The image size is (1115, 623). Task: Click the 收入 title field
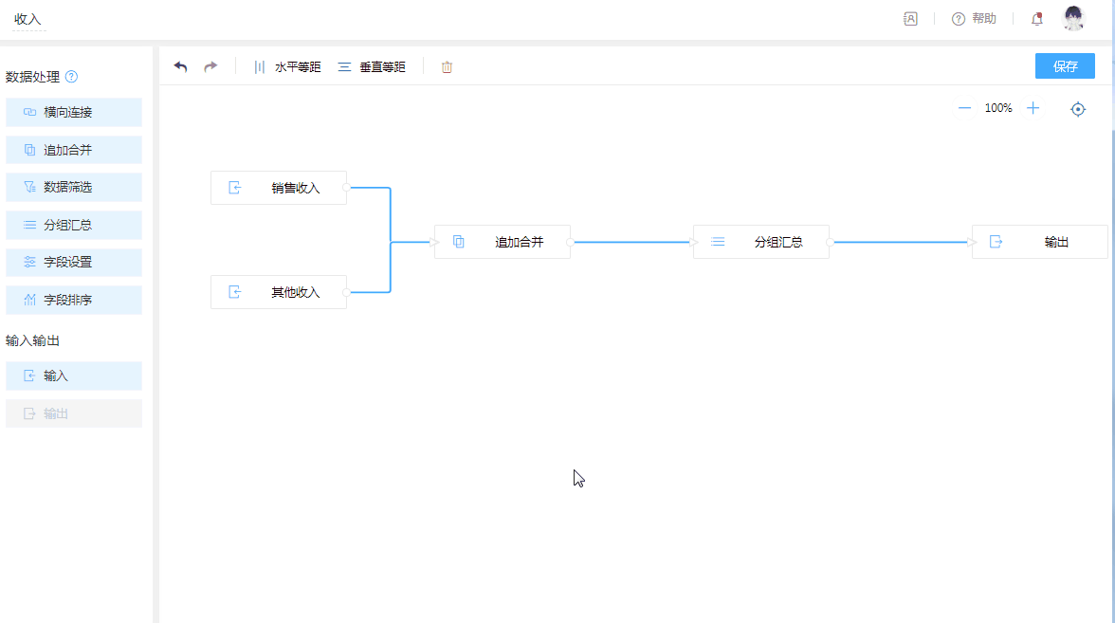click(28, 20)
